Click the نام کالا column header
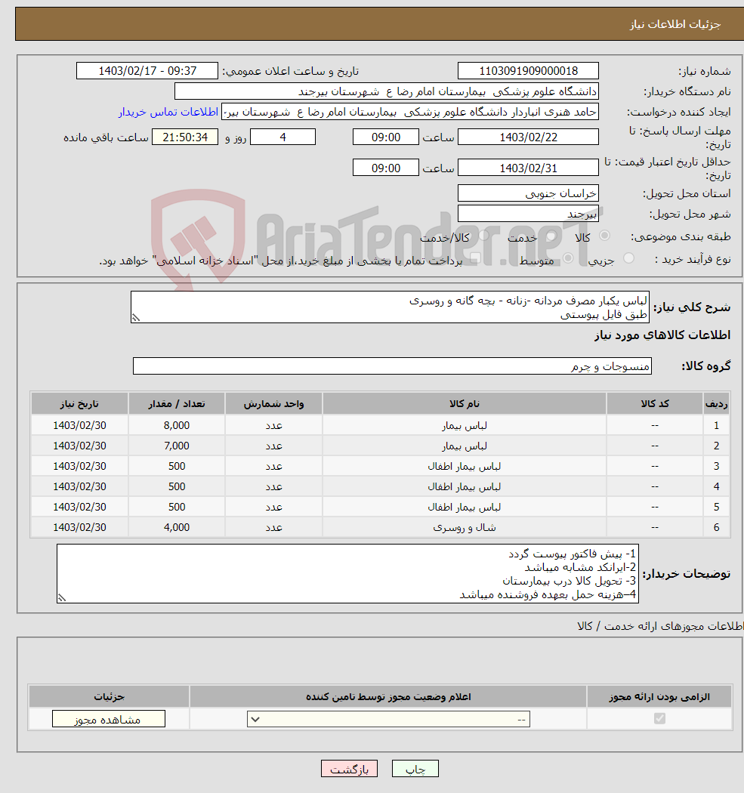 point(465,403)
